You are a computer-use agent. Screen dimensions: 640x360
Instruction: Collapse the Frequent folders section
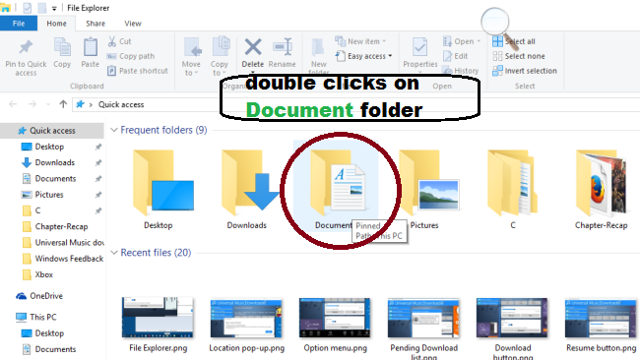point(114,130)
